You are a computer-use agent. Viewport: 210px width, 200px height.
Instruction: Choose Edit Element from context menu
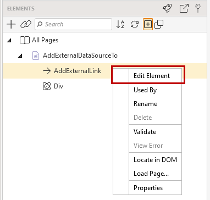152,76
